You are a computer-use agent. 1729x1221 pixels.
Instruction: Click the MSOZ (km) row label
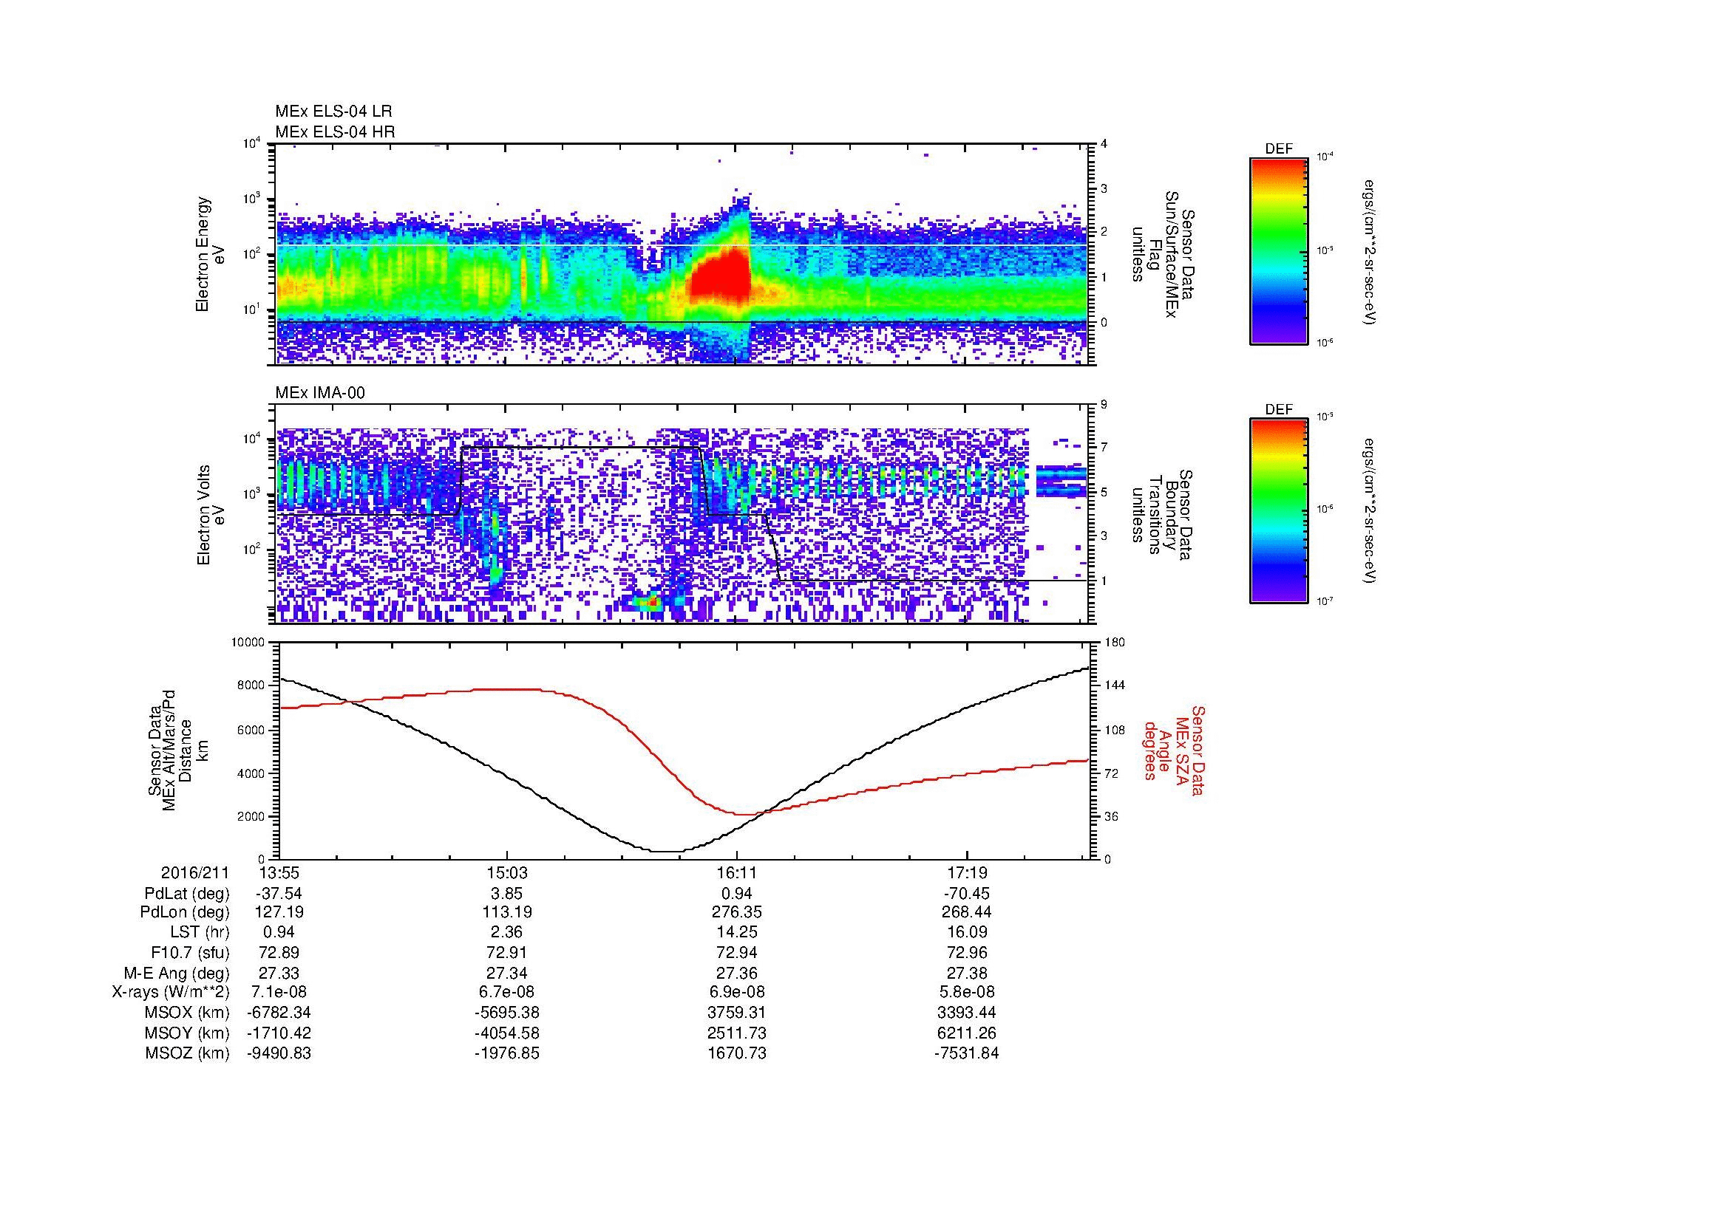click(x=187, y=1053)
